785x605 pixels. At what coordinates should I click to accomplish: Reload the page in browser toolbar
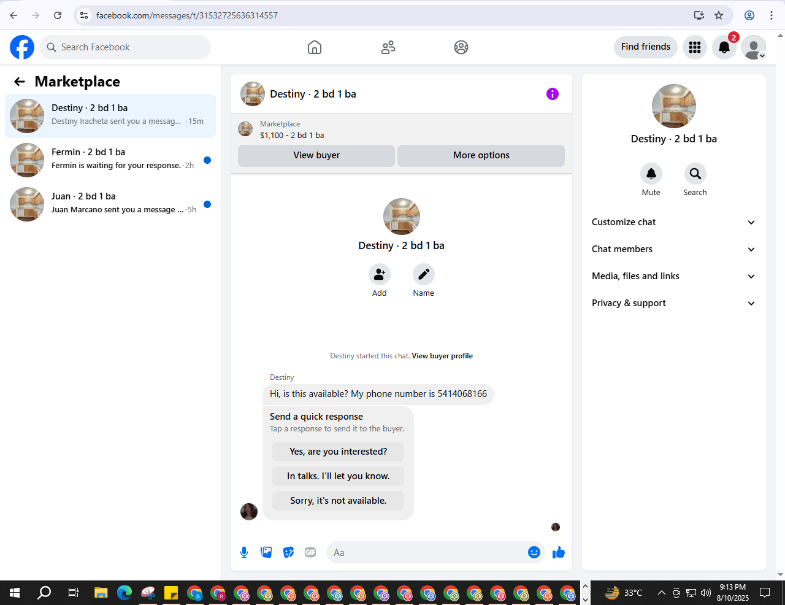[58, 15]
